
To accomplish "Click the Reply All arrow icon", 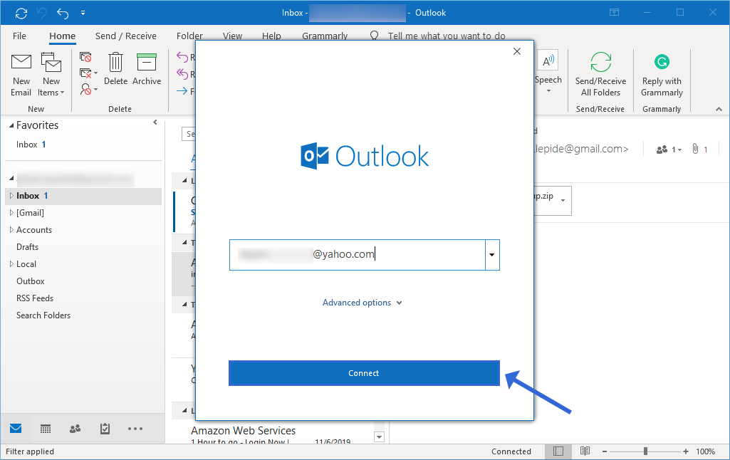I will pos(182,73).
